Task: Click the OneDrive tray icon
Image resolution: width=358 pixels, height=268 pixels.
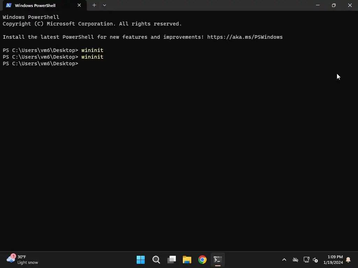Action: 295,260
